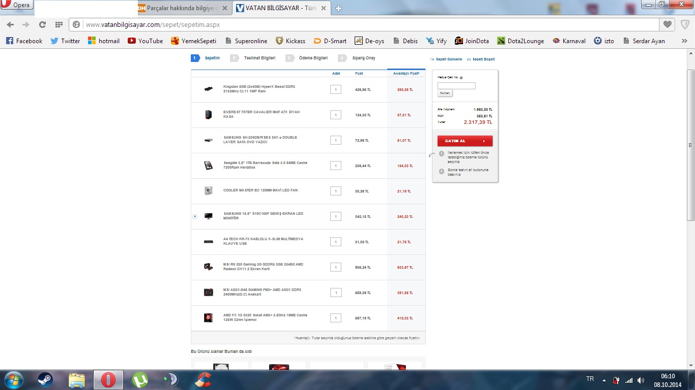Click the Kingston RAM quantity field

[x=335, y=89]
